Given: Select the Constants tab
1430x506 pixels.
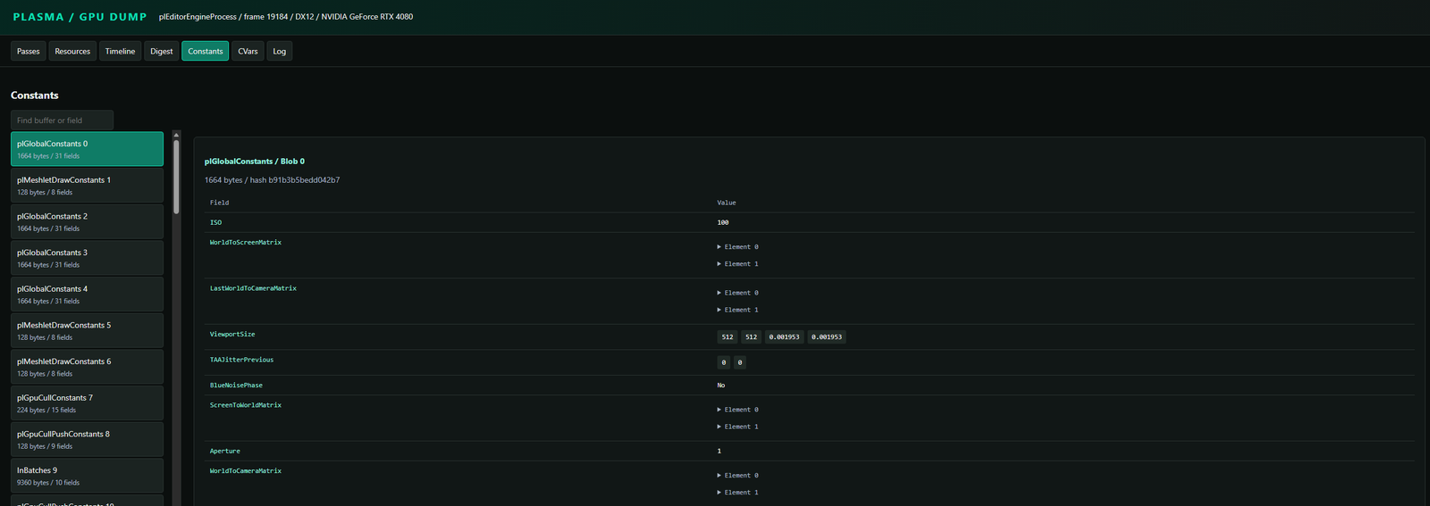Looking at the screenshot, I should point(206,51).
